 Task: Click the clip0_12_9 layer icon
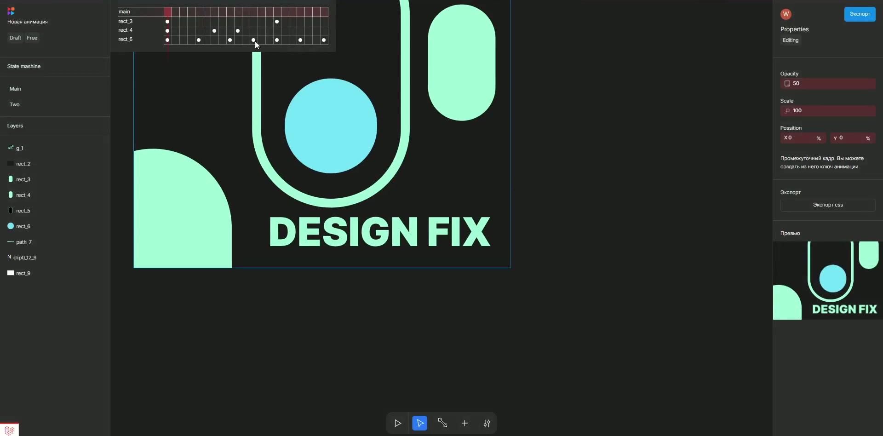coord(9,257)
